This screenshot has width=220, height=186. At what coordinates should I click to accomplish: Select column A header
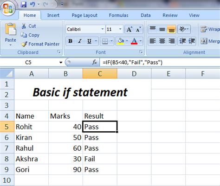[x=32, y=74]
